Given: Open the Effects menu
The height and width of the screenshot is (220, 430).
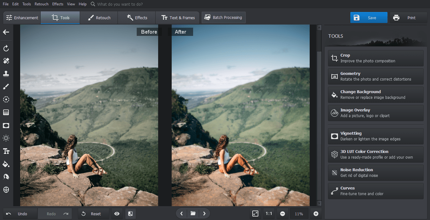Looking at the screenshot, I should pos(58,4).
